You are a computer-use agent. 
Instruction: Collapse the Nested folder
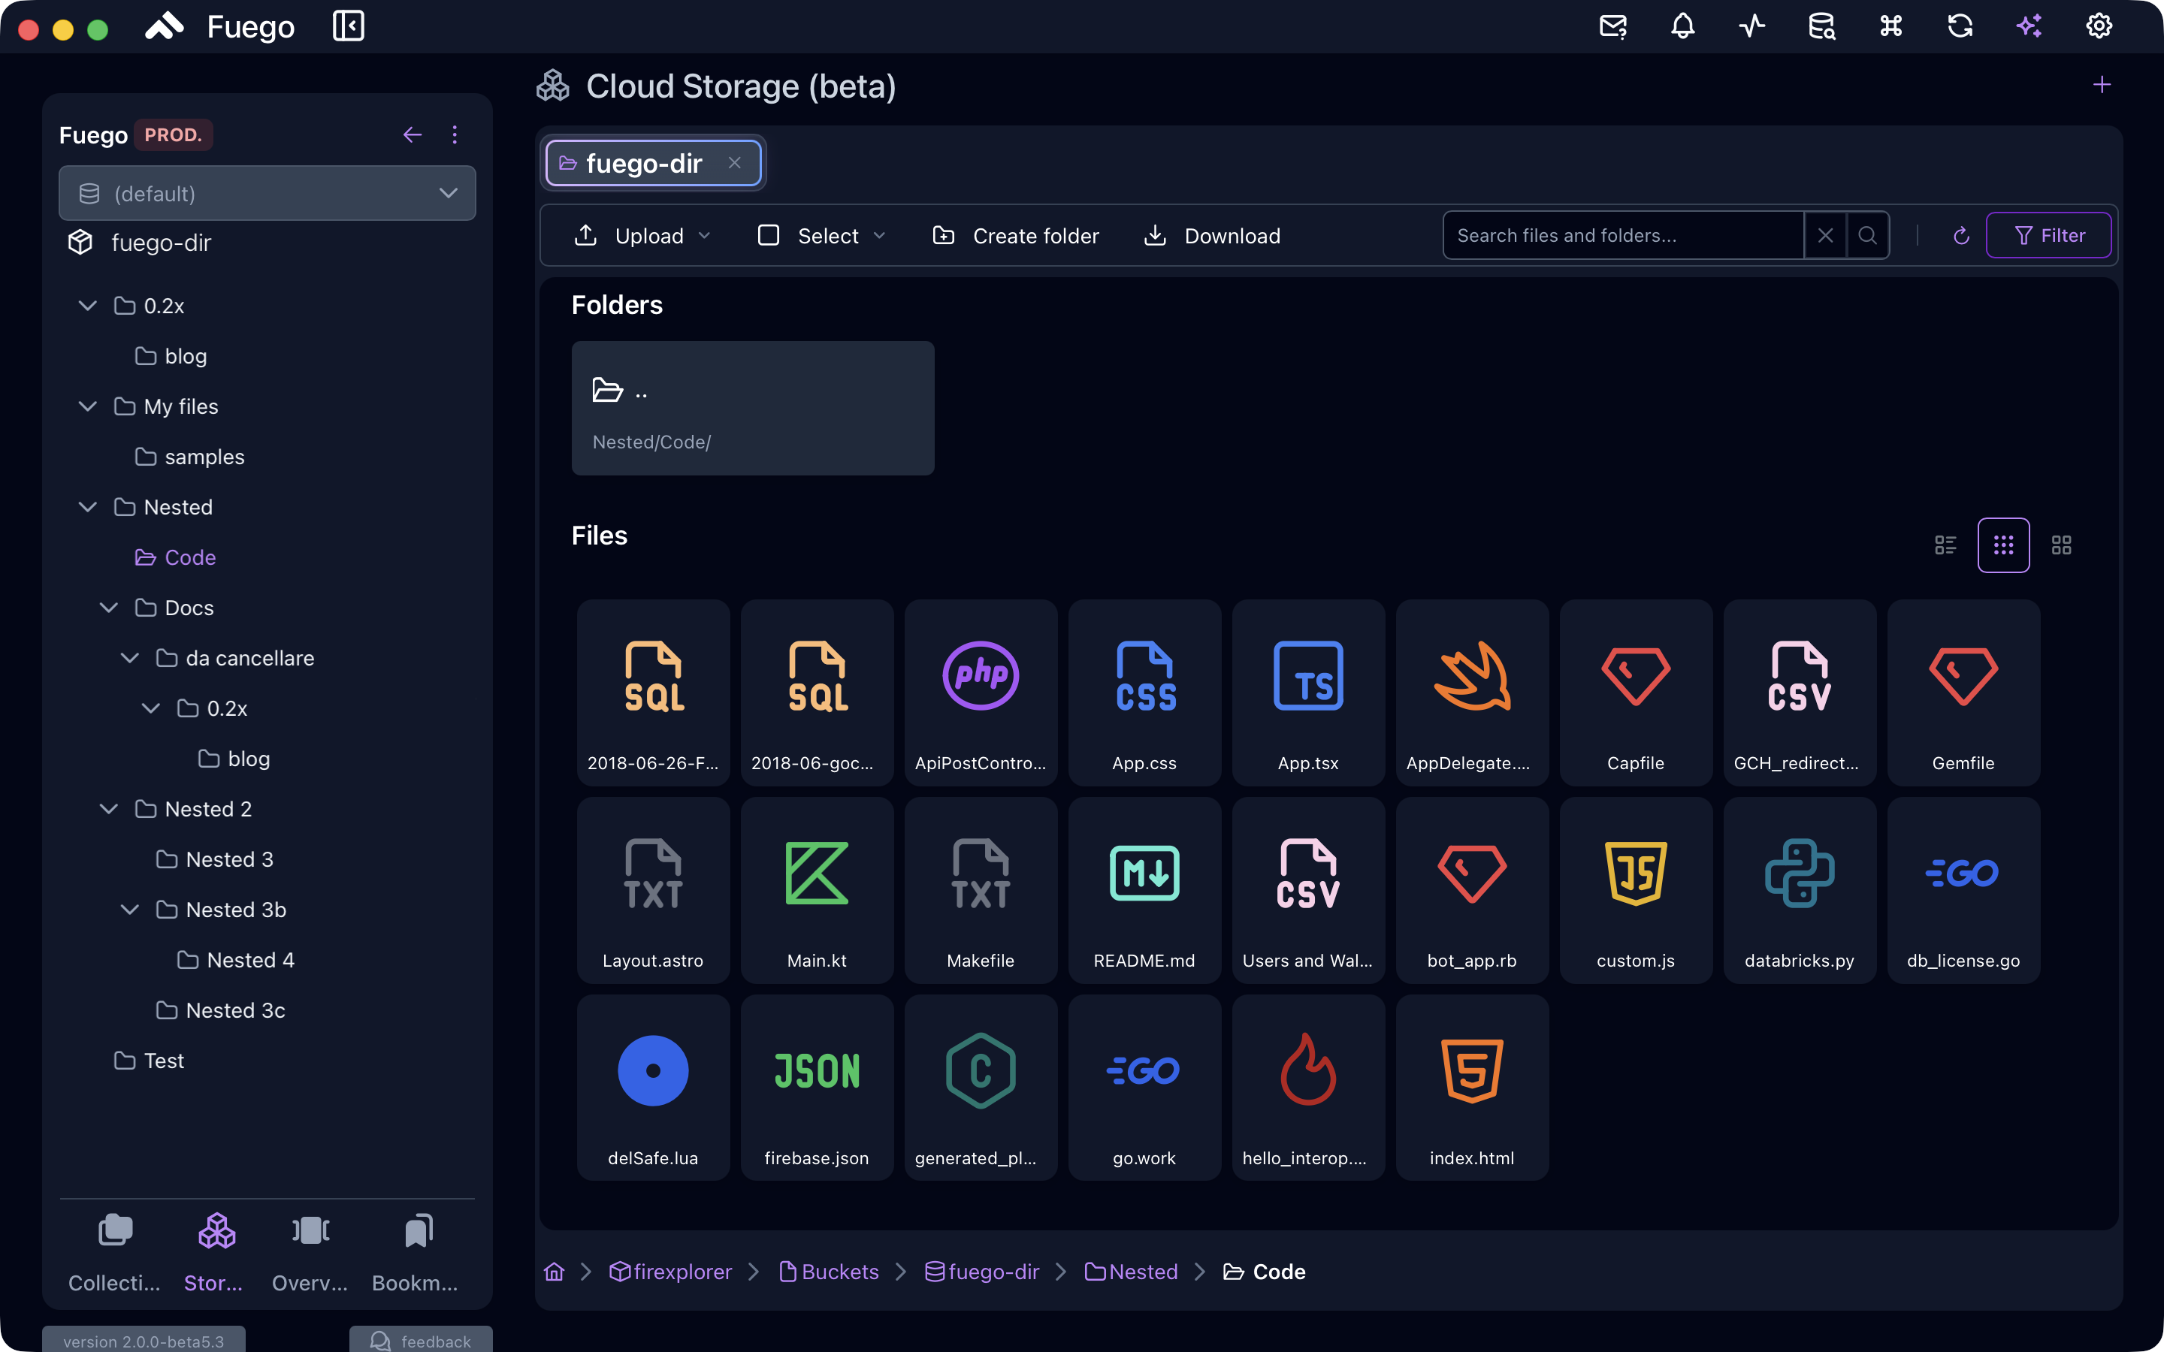[88, 507]
